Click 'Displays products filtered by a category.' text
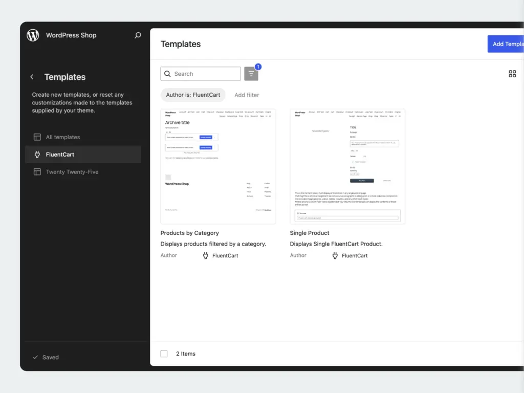The width and height of the screenshot is (524, 393). [213, 244]
